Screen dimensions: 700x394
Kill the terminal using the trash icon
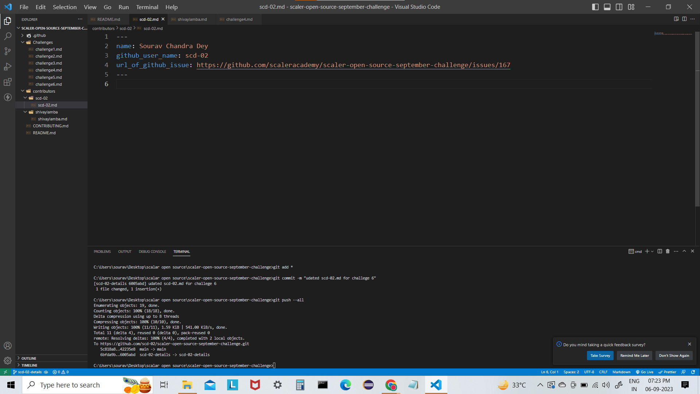coord(667,251)
